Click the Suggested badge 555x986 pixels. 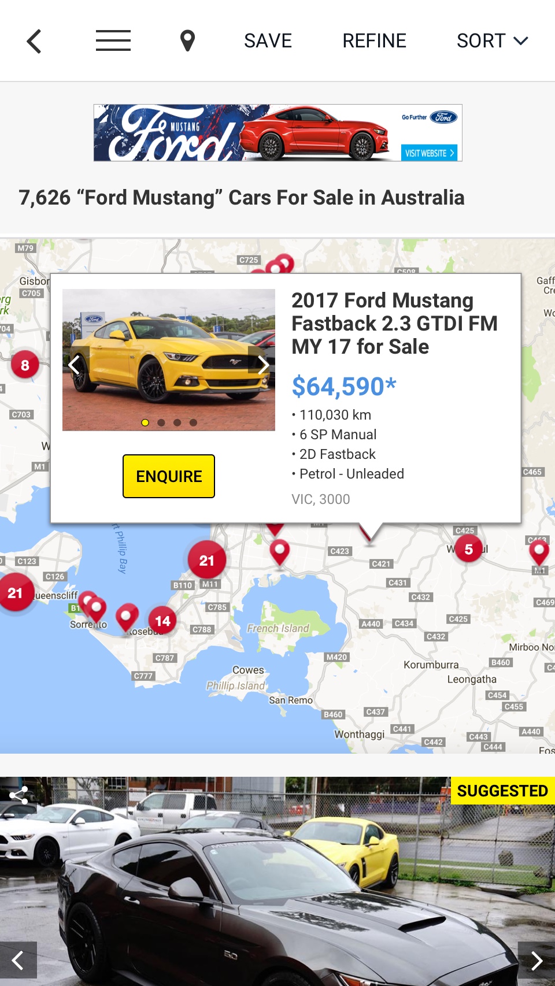(x=502, y=791)
